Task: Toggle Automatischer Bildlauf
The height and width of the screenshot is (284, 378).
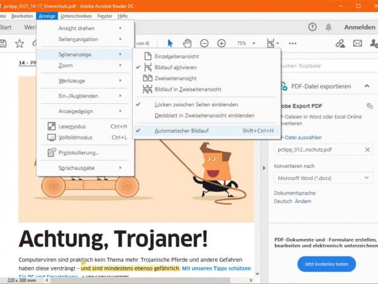Action: 207,131
